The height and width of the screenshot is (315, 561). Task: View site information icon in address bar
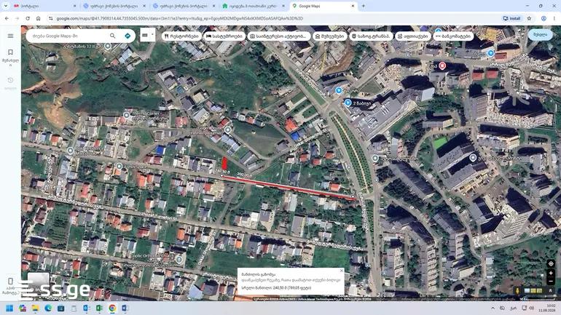(x=51, y=18)
